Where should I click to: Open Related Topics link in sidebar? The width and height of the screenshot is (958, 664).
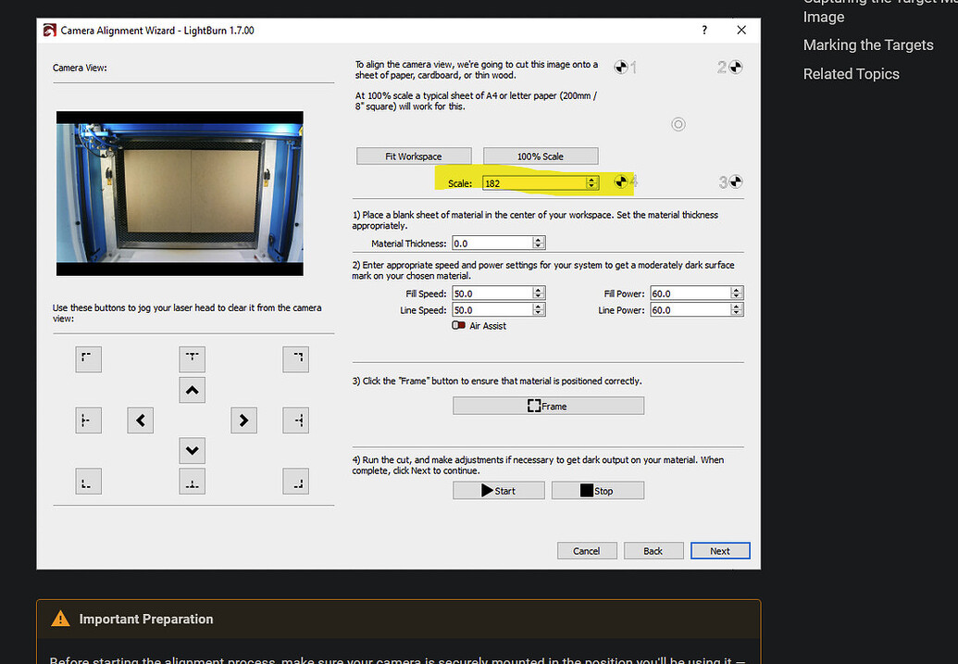point(851,74)
